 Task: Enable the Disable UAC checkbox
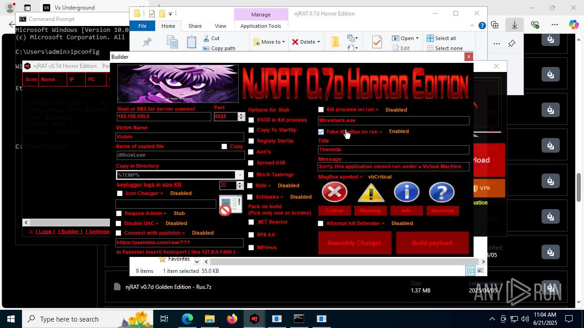click(119, 224)
